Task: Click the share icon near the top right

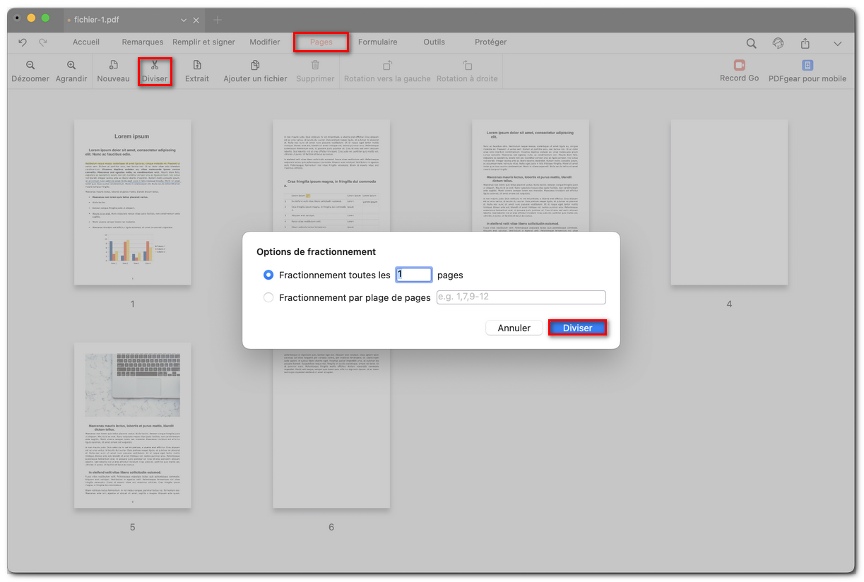Action: pyautogui.click(x=805, y=42)
